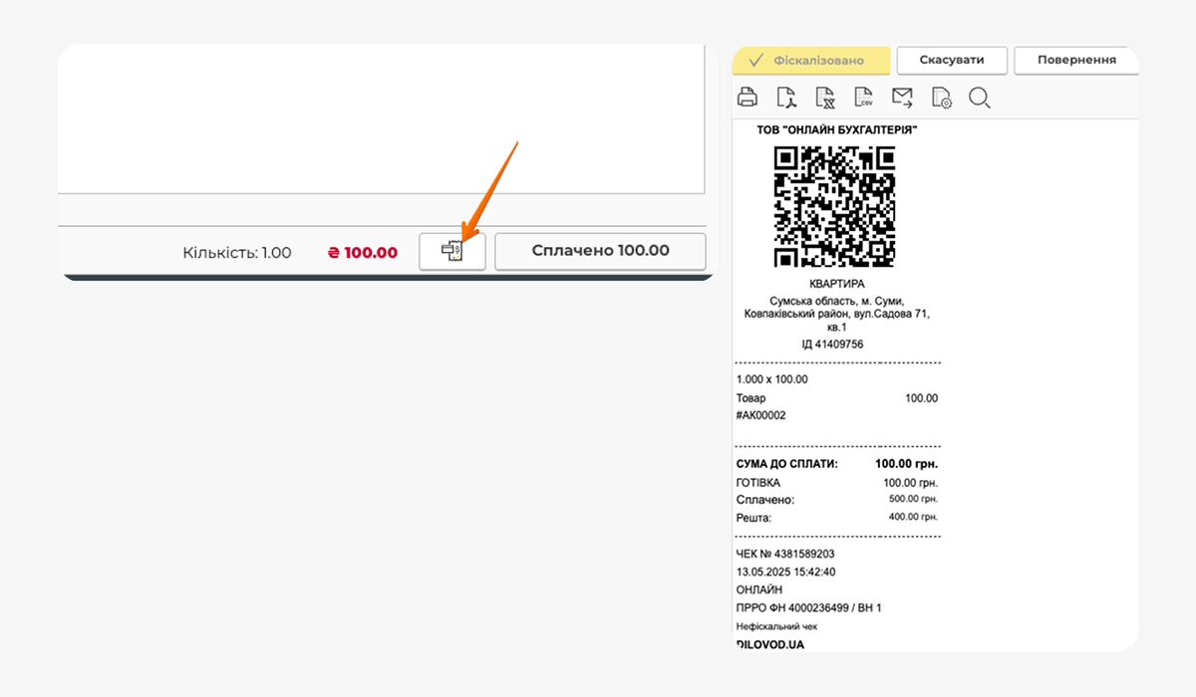
Task: Click the ІД 41409756 line
Action: tap(832, 345)
